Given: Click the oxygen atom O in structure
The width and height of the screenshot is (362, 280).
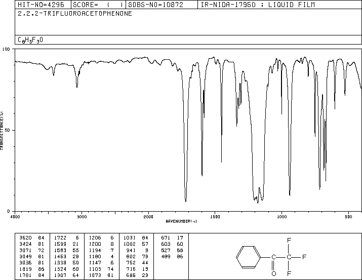Looking at the screenshot, I should [x=273, y=274].
